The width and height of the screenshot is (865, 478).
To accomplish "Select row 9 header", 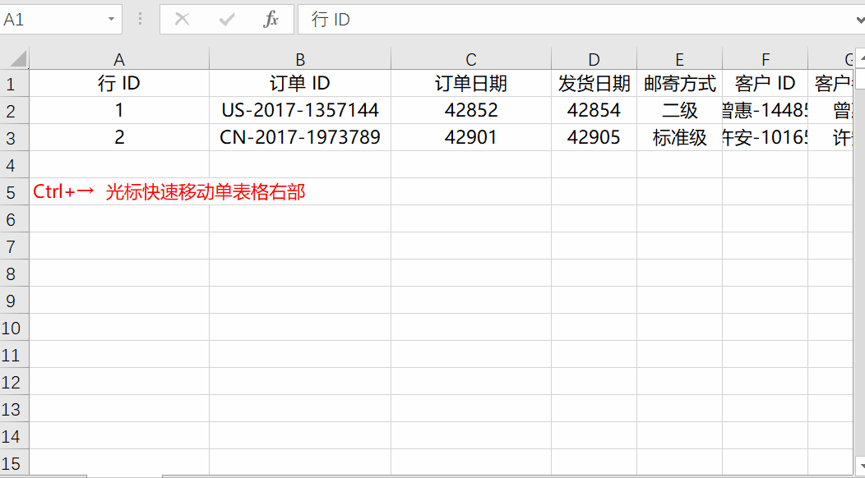I will click(14, 300).
